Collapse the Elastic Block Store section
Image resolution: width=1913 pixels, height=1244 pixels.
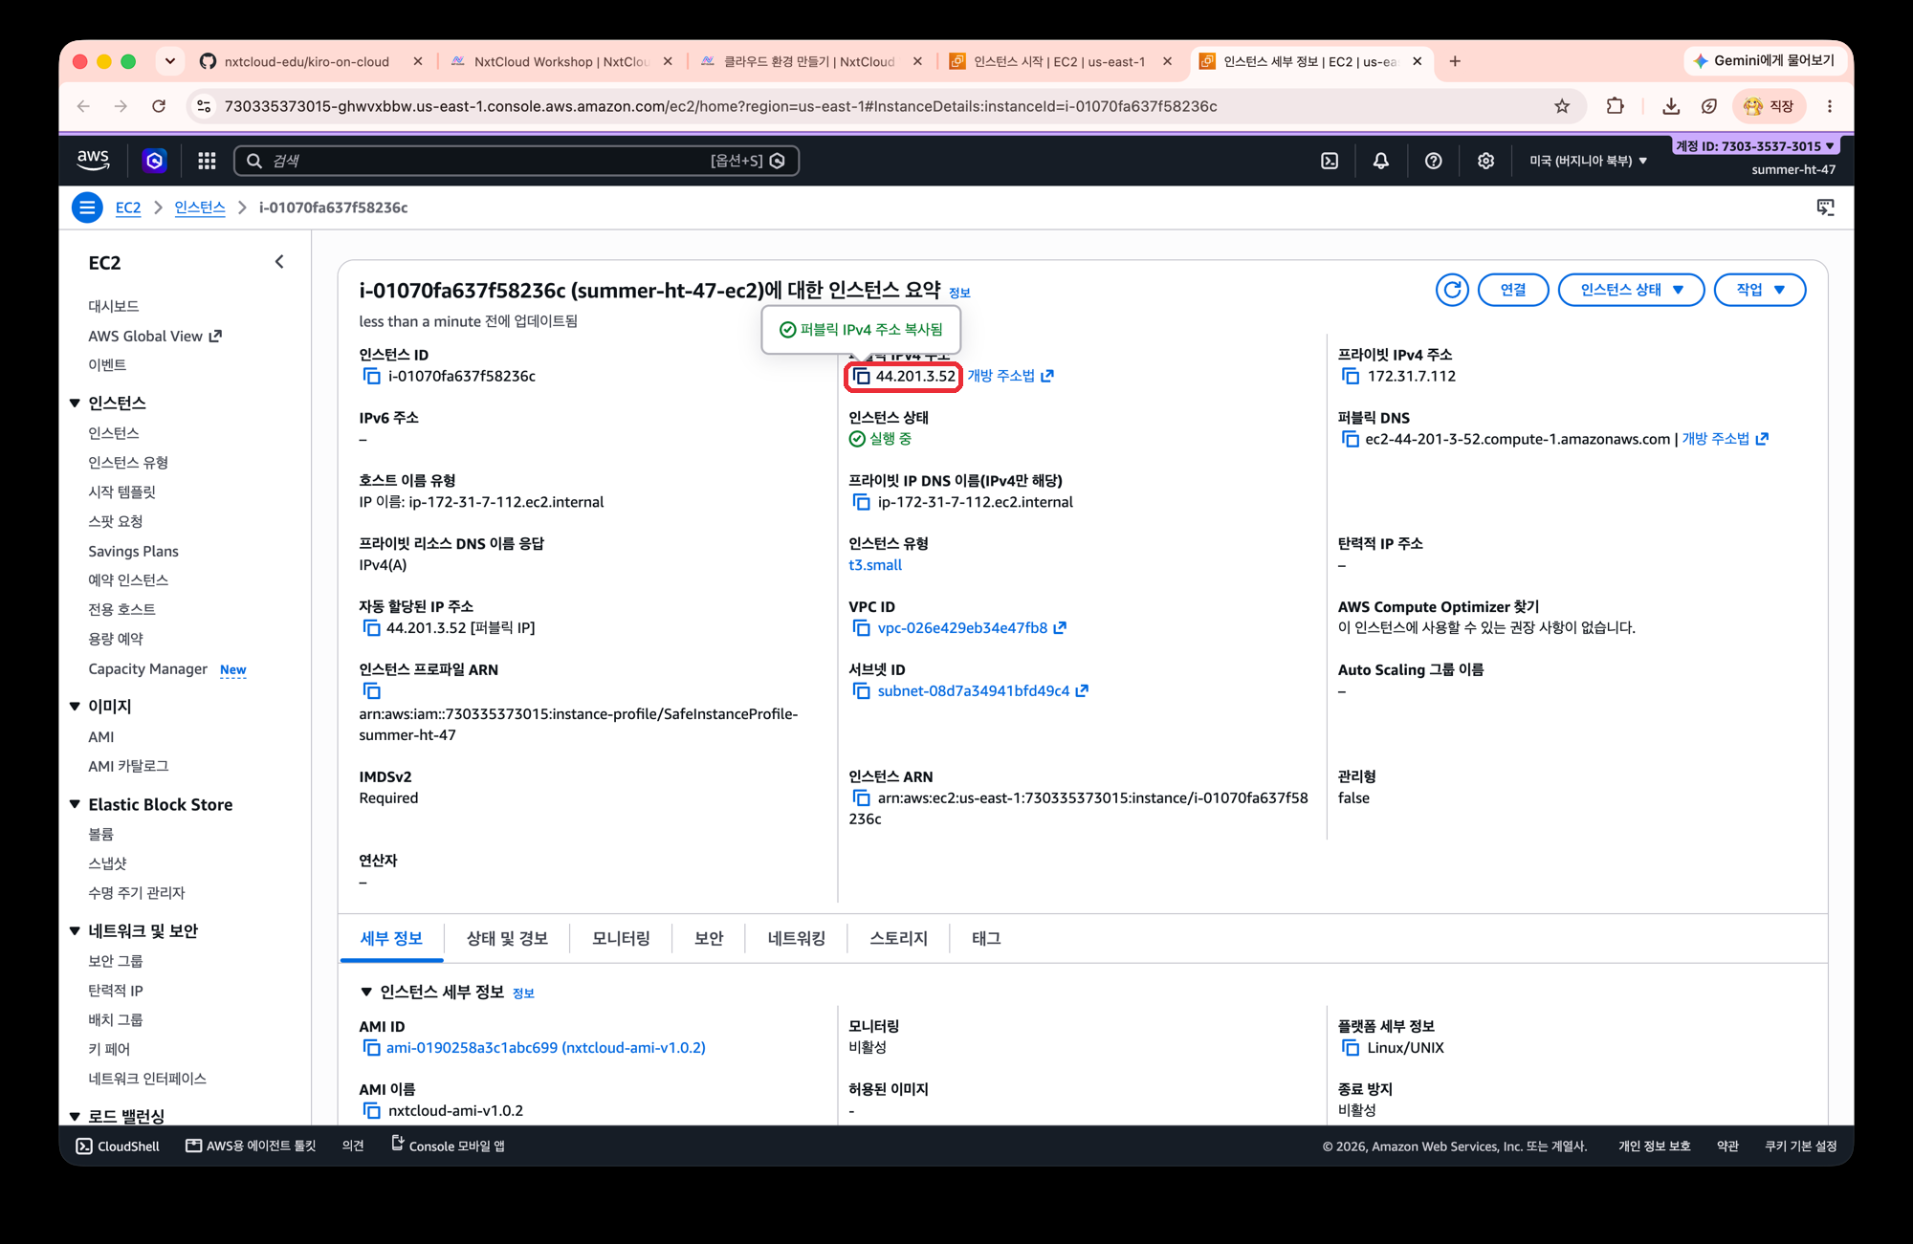(x=75, y=805)
